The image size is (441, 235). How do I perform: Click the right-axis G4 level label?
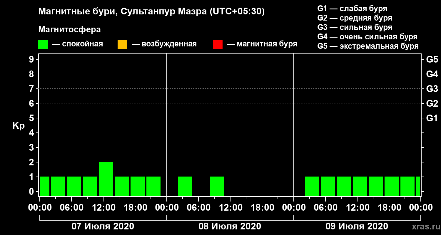click(x=432, y=74)
